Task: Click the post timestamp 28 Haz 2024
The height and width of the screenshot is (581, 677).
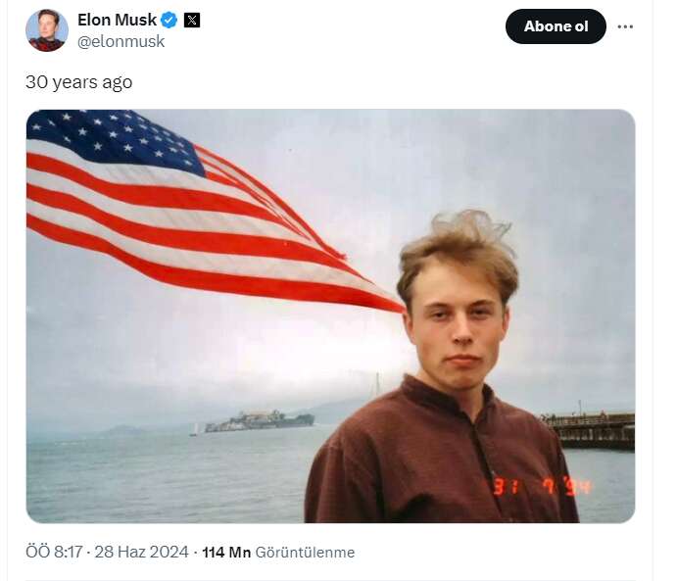Action: coord(141,552)
